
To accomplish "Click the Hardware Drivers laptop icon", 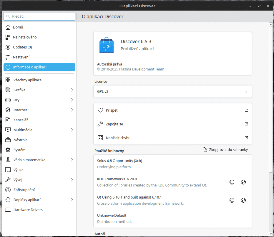I will (8, 210).
